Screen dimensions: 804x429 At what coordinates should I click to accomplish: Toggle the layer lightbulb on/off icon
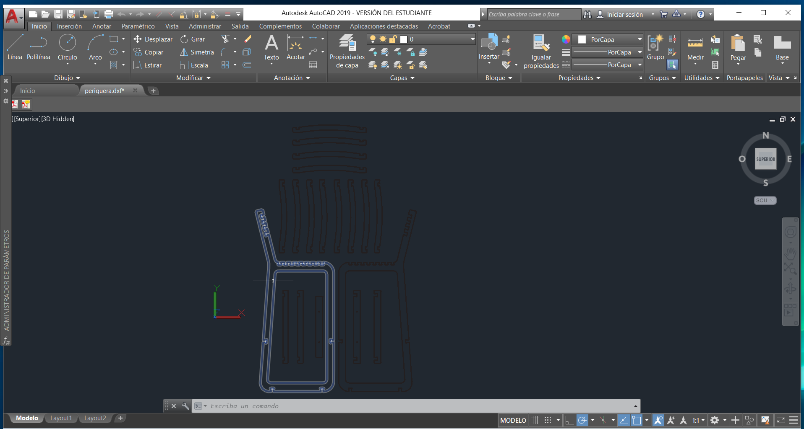click(x=373, y=39)
